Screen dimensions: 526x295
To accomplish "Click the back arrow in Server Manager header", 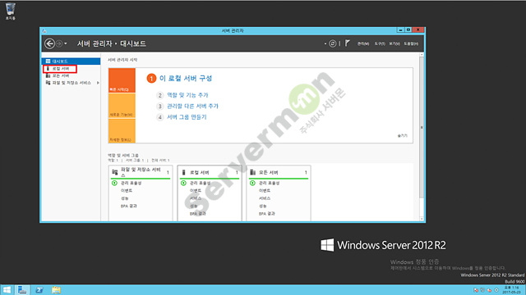I will pos(49,43).
